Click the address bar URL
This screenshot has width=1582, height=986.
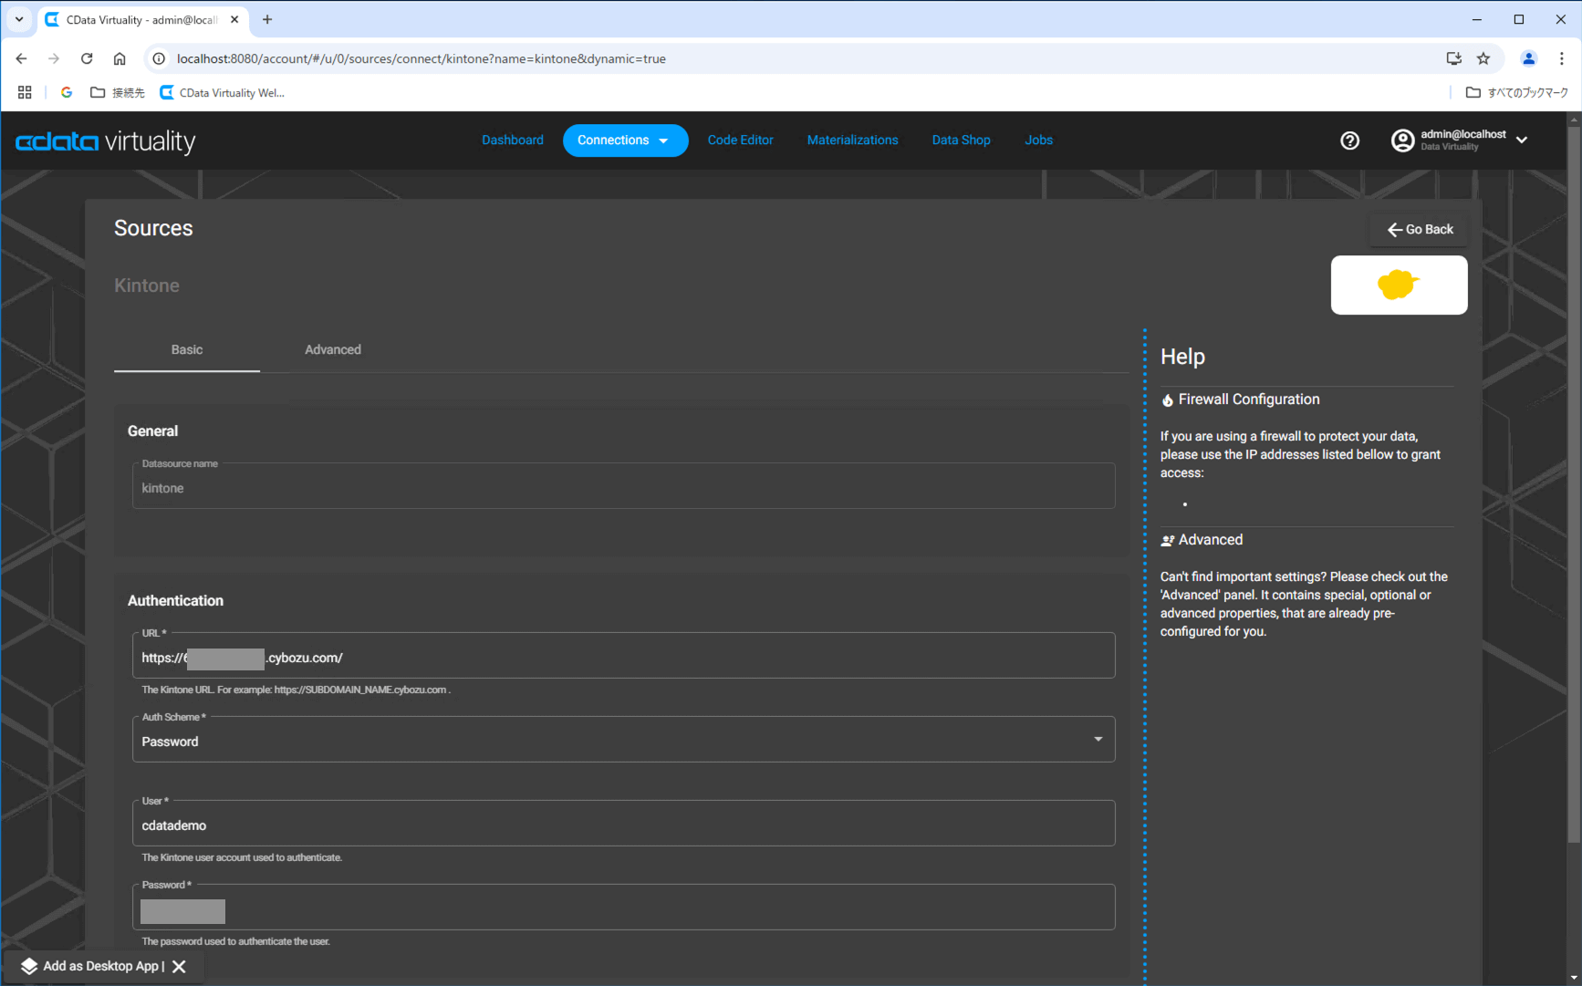(421, 58)
